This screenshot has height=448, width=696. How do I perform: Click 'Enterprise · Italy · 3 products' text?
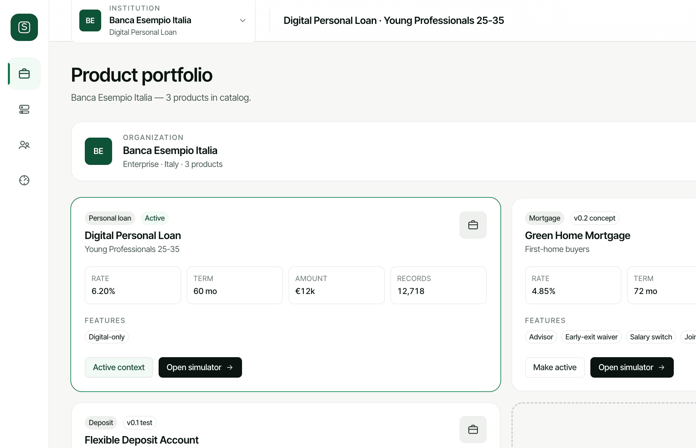173,164
